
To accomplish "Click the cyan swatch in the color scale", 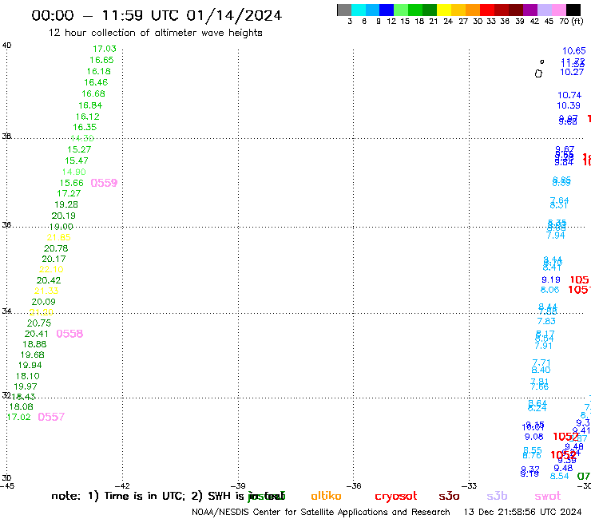I will (359, 10).
